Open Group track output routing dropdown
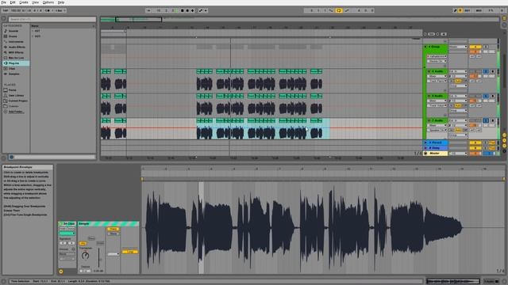This screenshot has height=285, width=508. [458, 47]
